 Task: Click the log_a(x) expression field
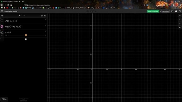coord(24,27)
